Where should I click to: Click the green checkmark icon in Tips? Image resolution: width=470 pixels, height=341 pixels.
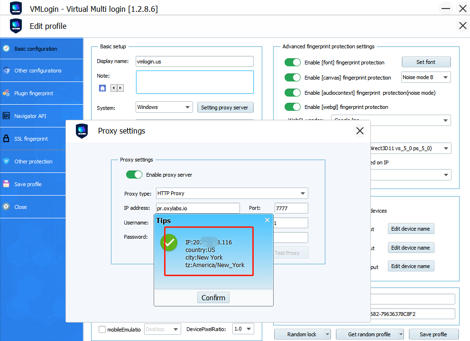click(x=169, y=242)
